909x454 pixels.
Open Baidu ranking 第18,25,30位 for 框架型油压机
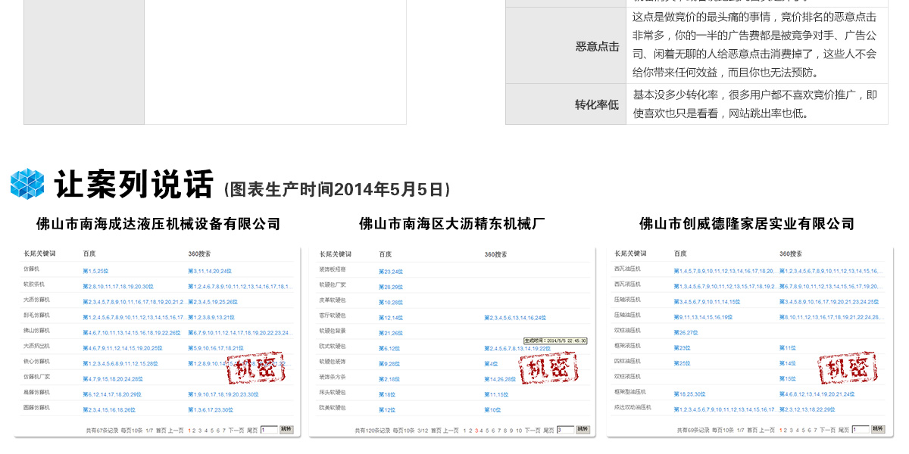coord(689,394)
